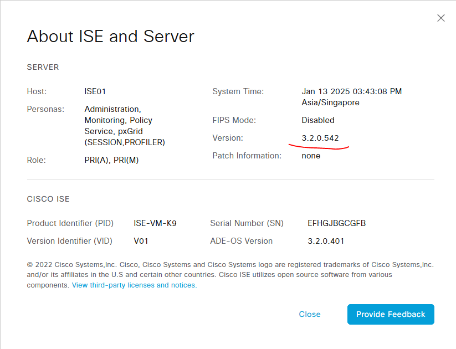Click the Close link button
The image size is (456, 349).
pyautogui.click(x=310, y=315)
